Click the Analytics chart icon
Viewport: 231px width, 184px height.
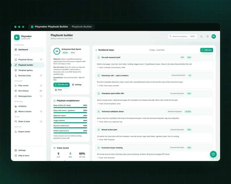[x=16, y=106]
